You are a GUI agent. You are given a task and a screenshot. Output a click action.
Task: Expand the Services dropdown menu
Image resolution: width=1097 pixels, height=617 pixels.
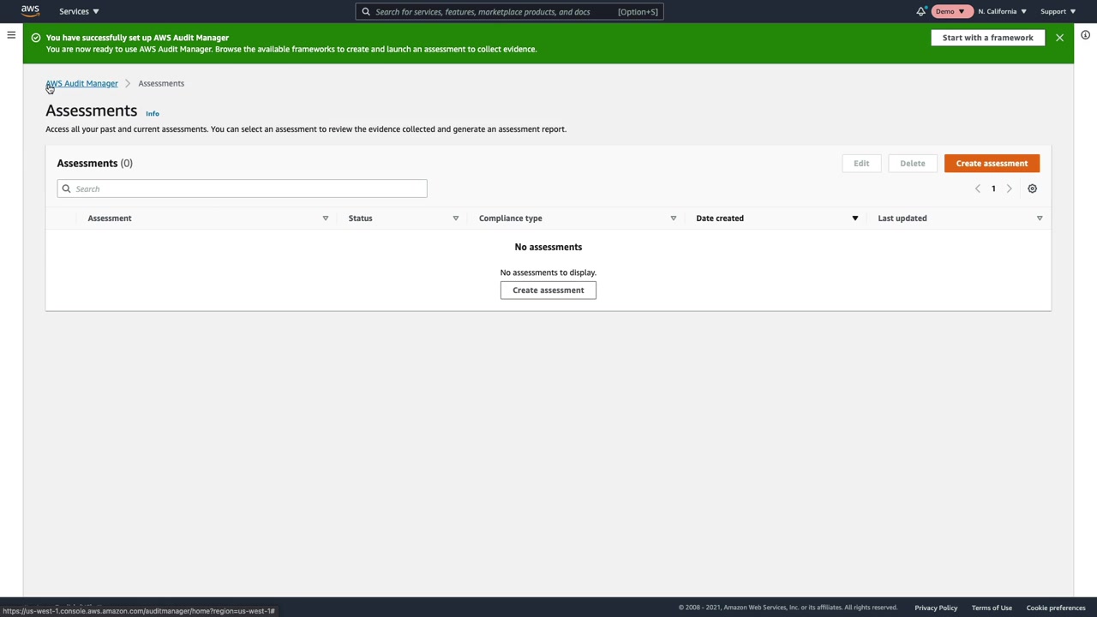79,11
